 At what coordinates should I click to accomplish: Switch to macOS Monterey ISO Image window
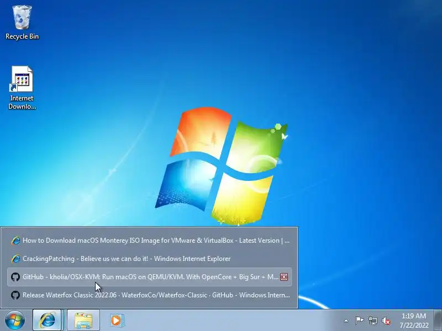(150, 241)
